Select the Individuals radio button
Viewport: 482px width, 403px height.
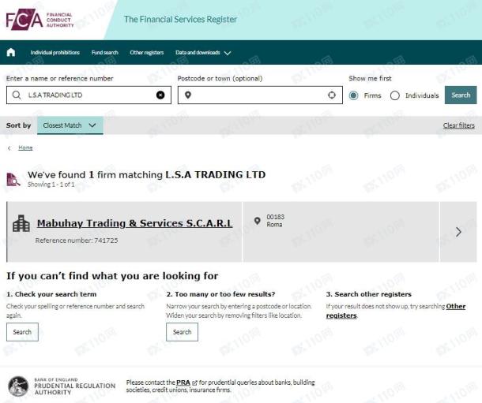tap(395, 95)
